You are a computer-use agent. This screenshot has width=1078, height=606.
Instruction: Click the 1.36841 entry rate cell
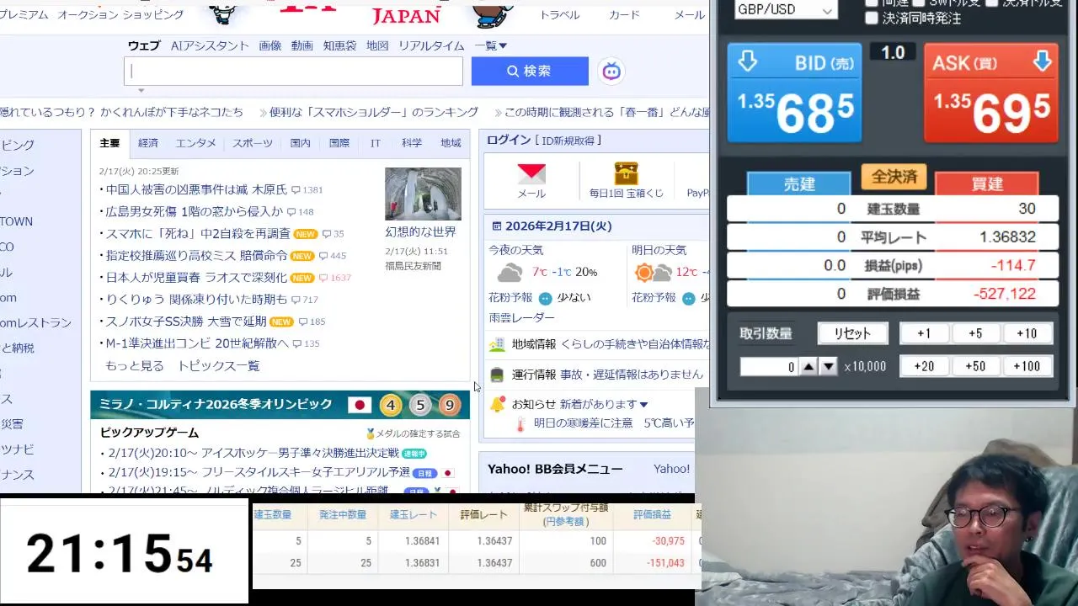(x=414, y=541)
